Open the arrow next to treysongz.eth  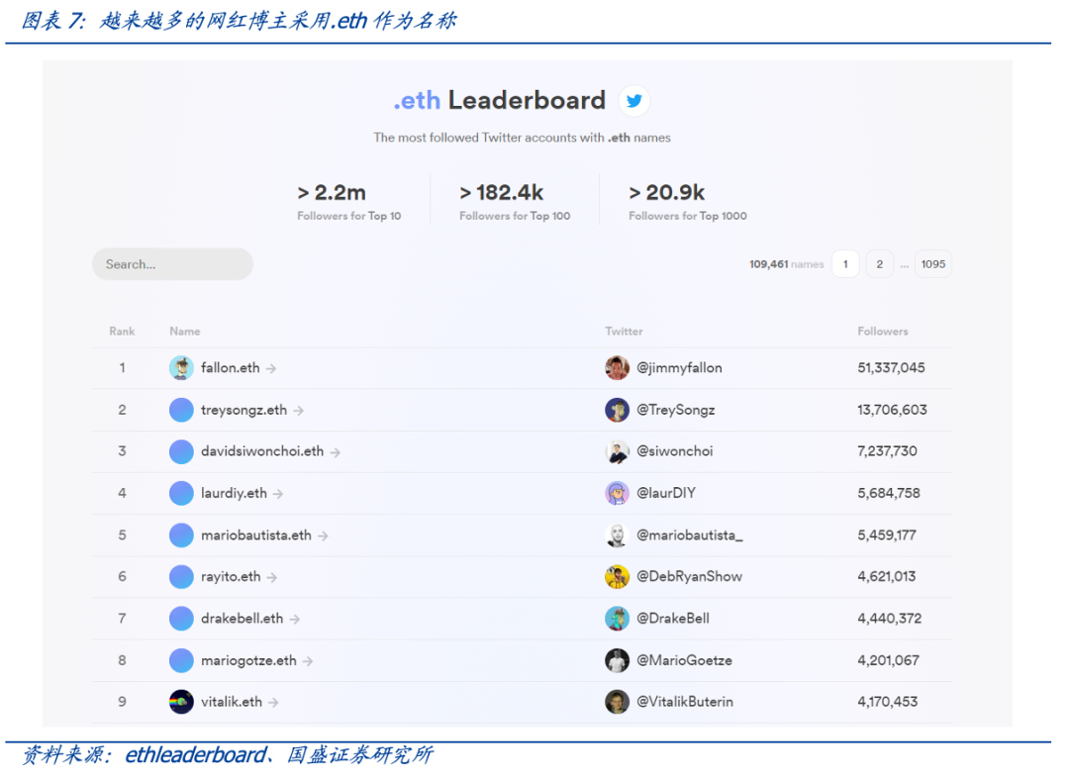(x=299, y=411)
